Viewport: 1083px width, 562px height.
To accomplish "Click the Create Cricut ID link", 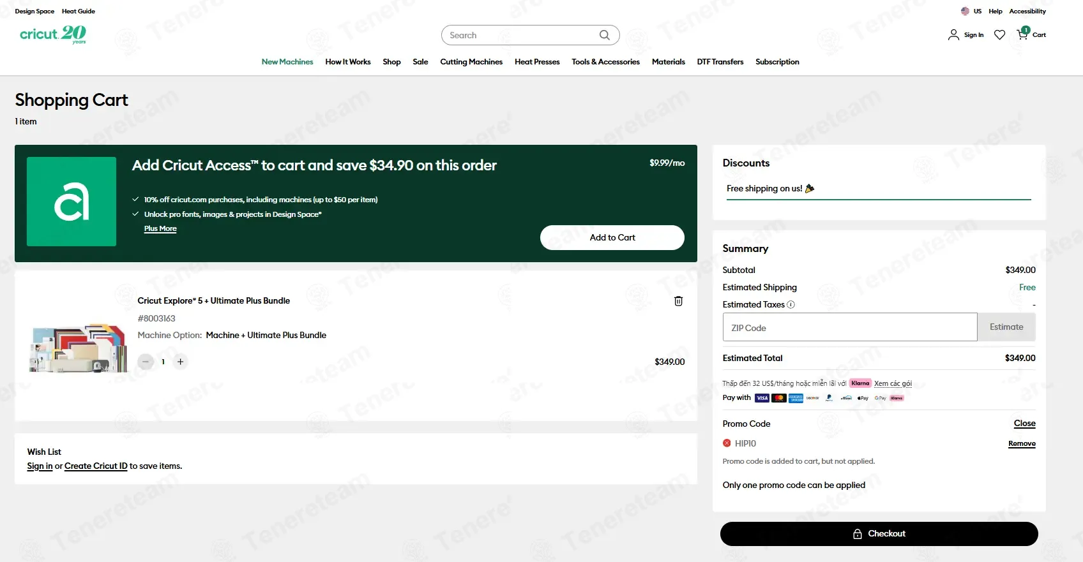I will pos(96,466).
